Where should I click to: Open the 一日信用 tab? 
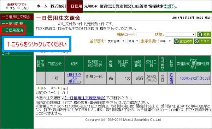[x=75, y=6]
